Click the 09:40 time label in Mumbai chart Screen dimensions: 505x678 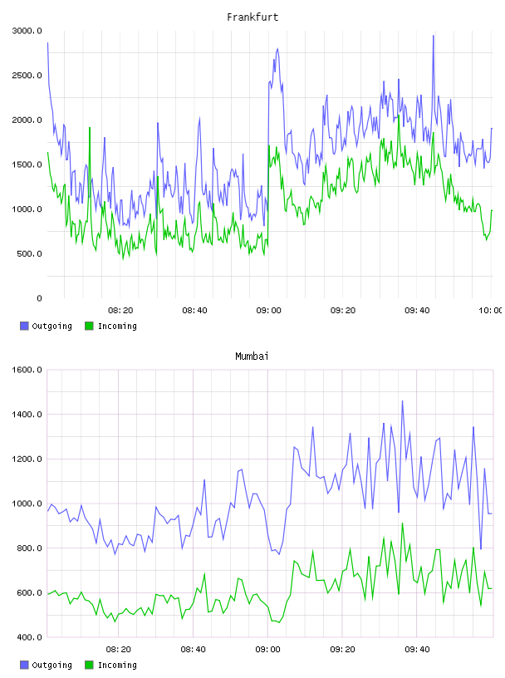(x=417, y=650)
